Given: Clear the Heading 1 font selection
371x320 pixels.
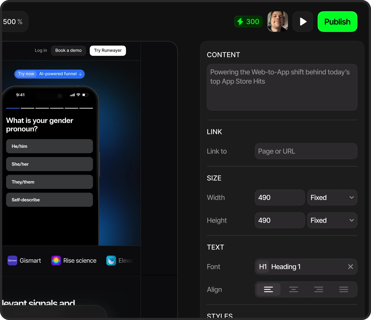Looking at the screenshot, I should (350, 267).
